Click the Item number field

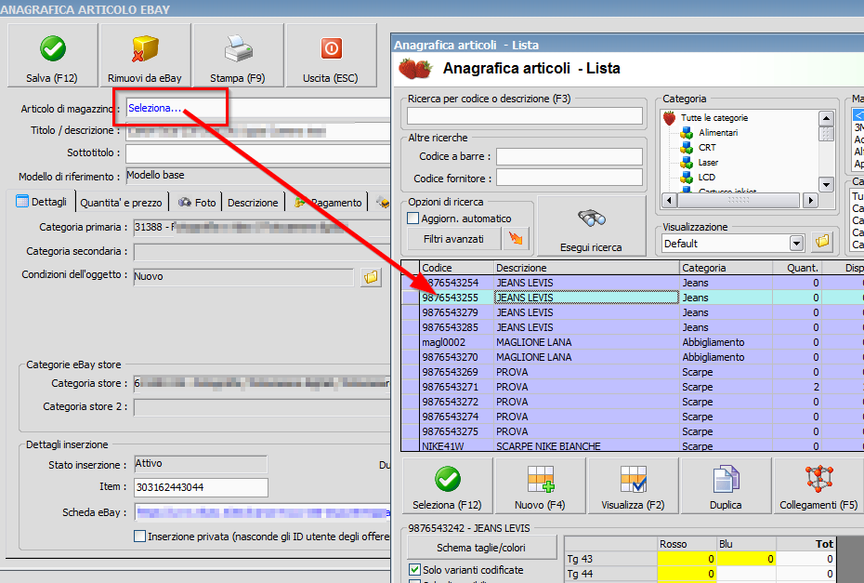[201, 487]
